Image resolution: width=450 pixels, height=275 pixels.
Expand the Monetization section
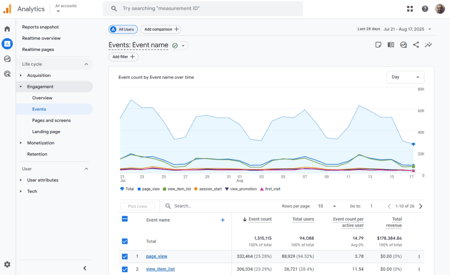pyautogui.click(x=40, y=143)
